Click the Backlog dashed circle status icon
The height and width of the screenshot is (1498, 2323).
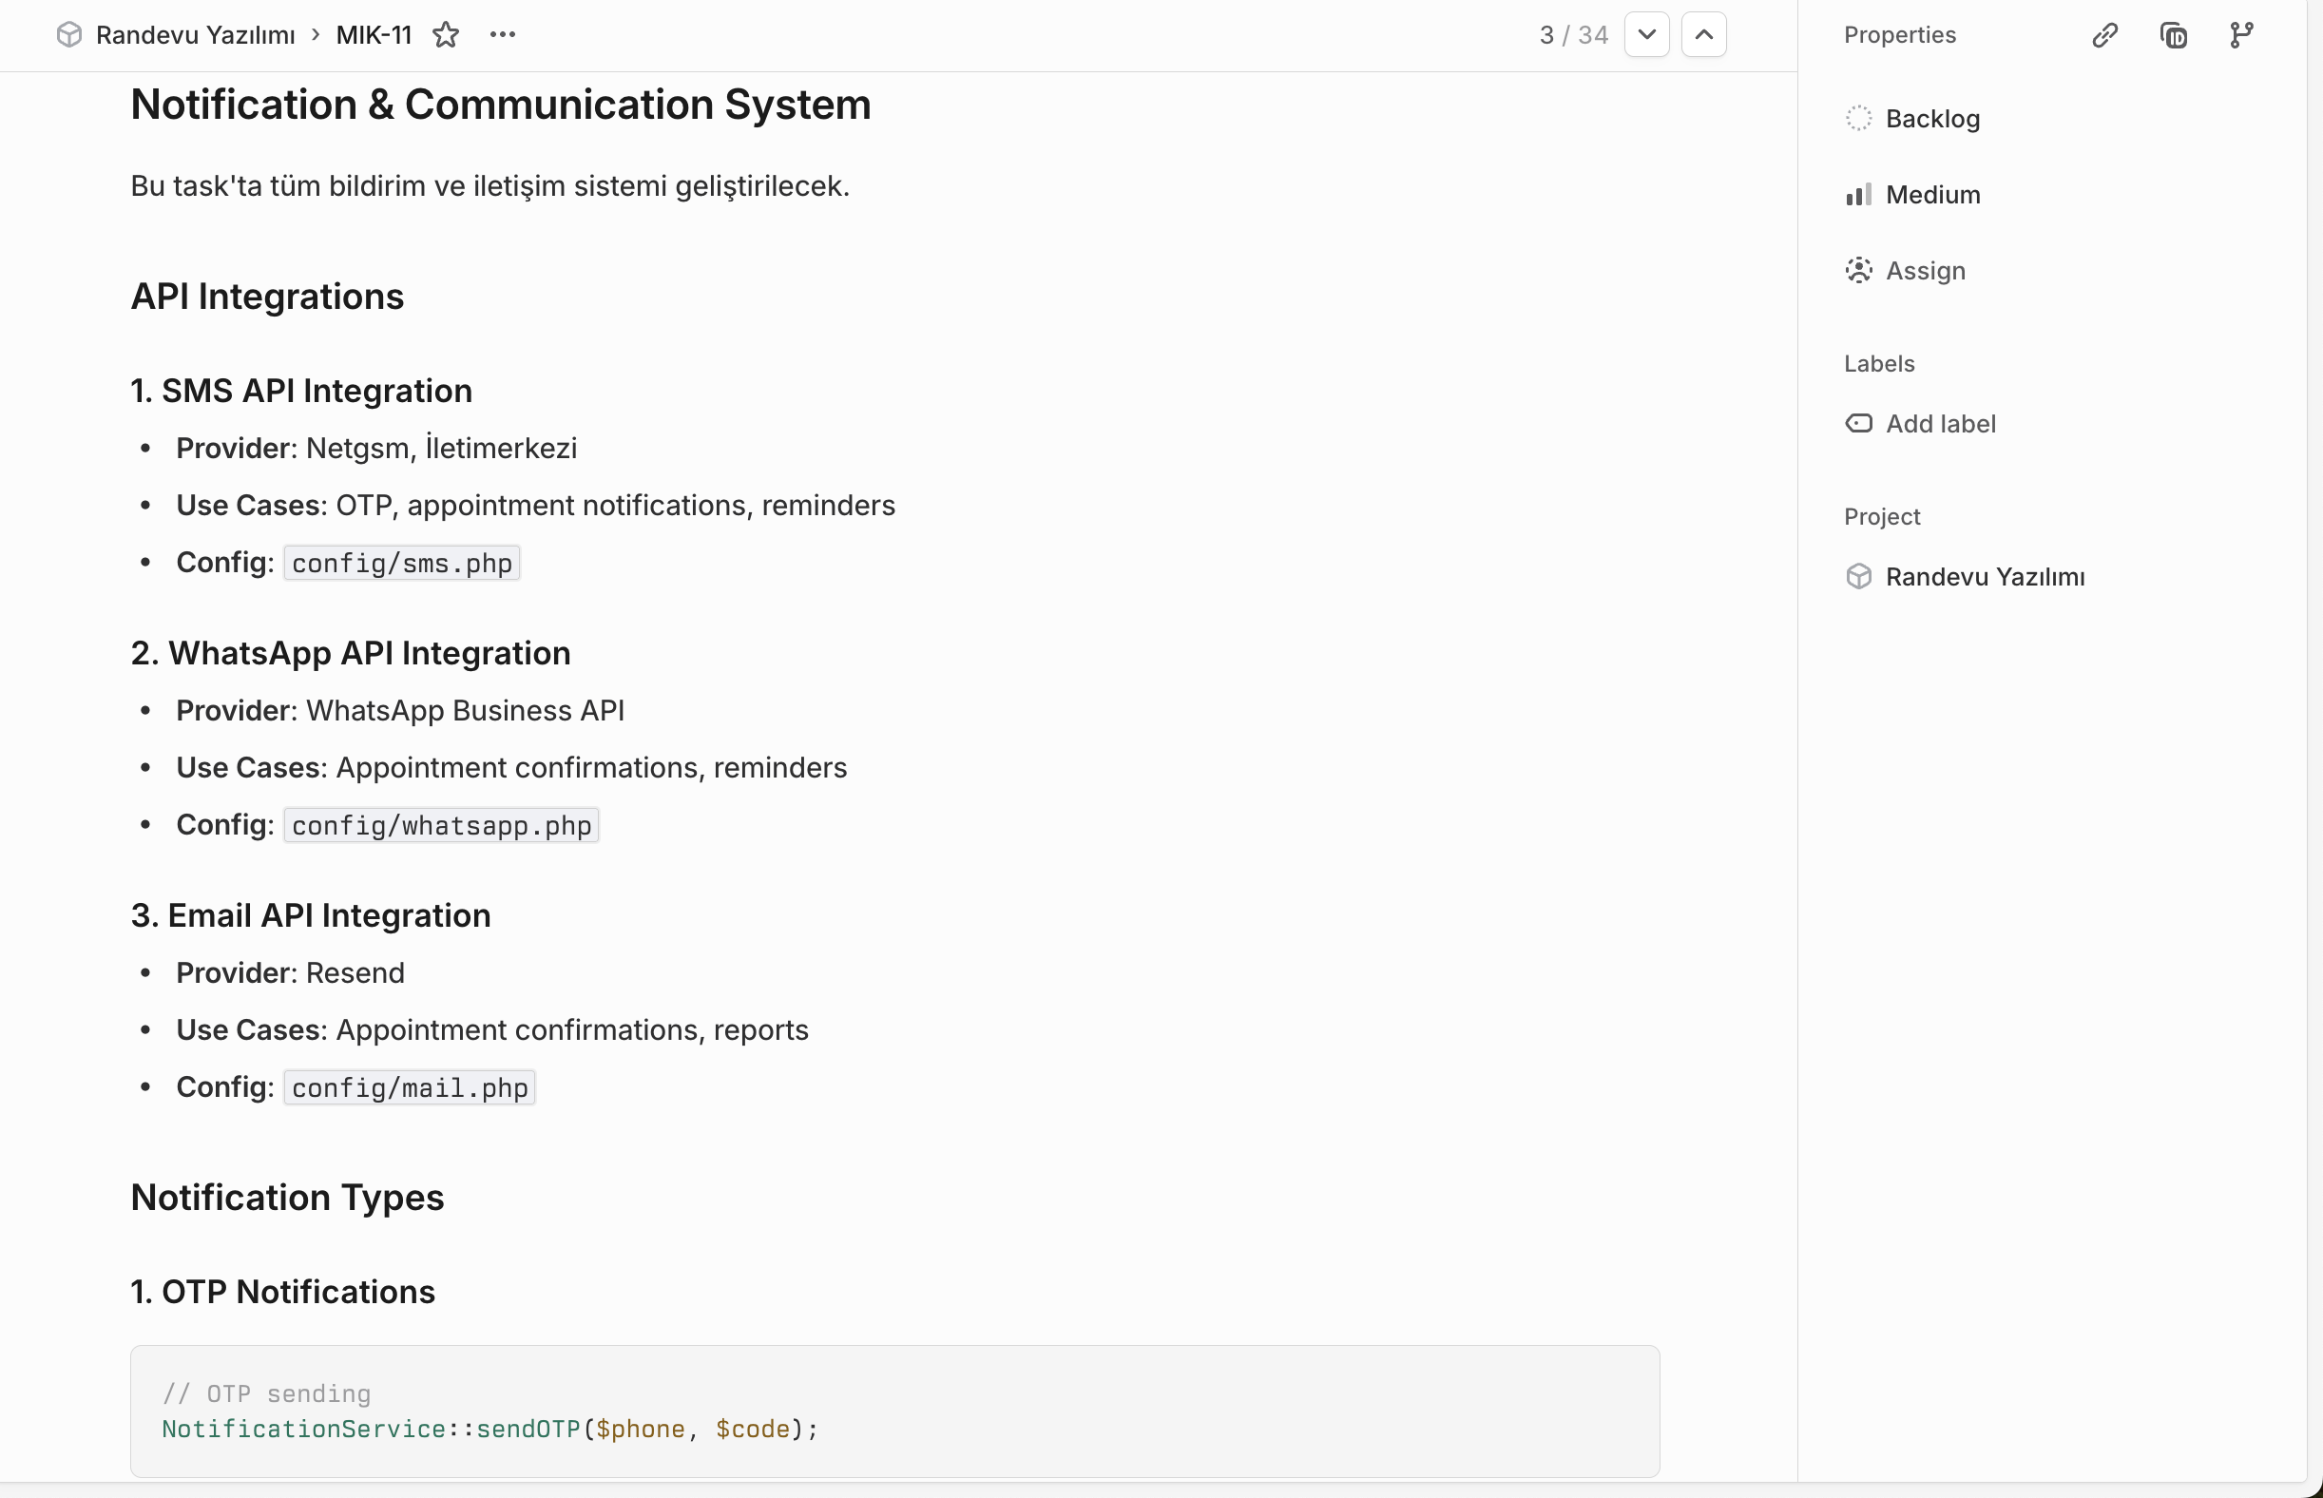click(x=1859, y=119)
